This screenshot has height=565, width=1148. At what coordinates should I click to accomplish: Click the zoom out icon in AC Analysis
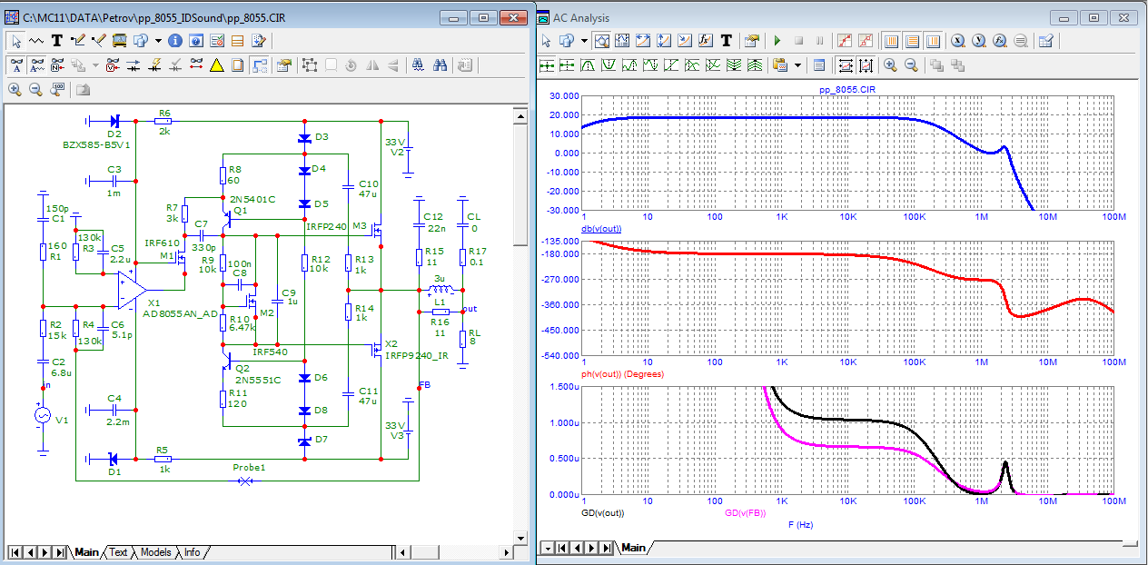click(x=911, y=65)
